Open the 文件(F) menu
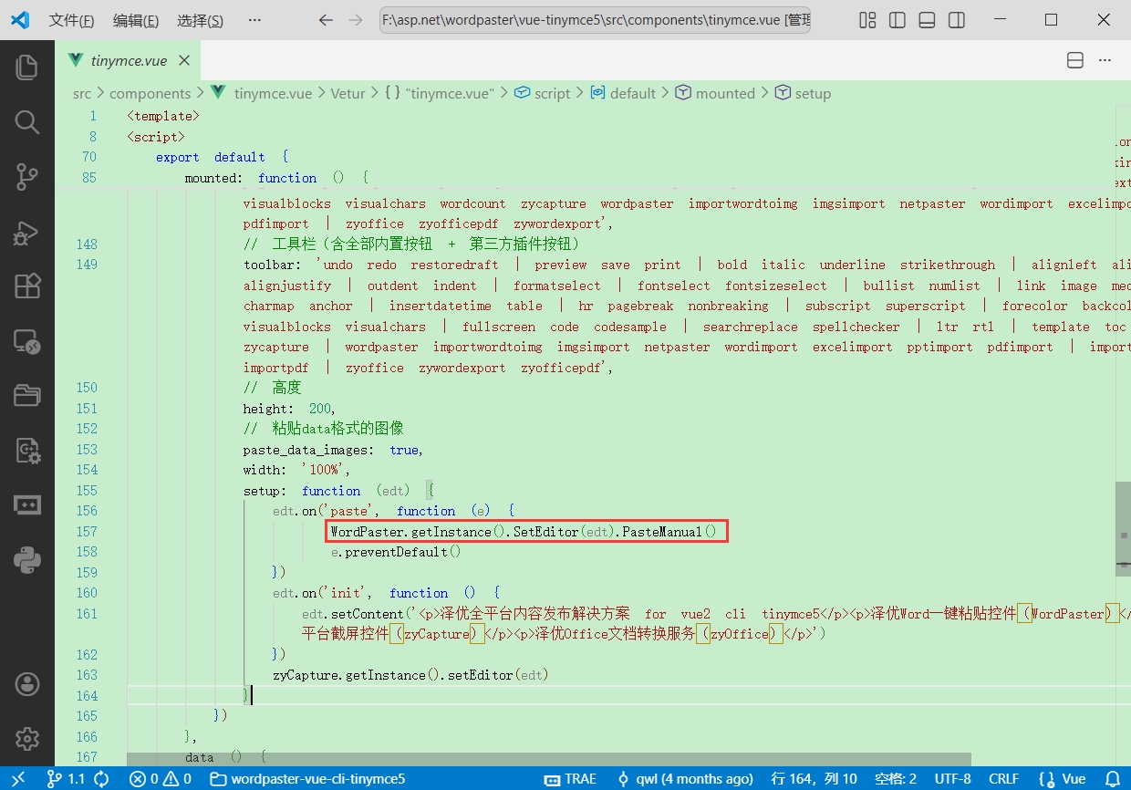This screenshot has height=790, width=1131. pos(71,20)
